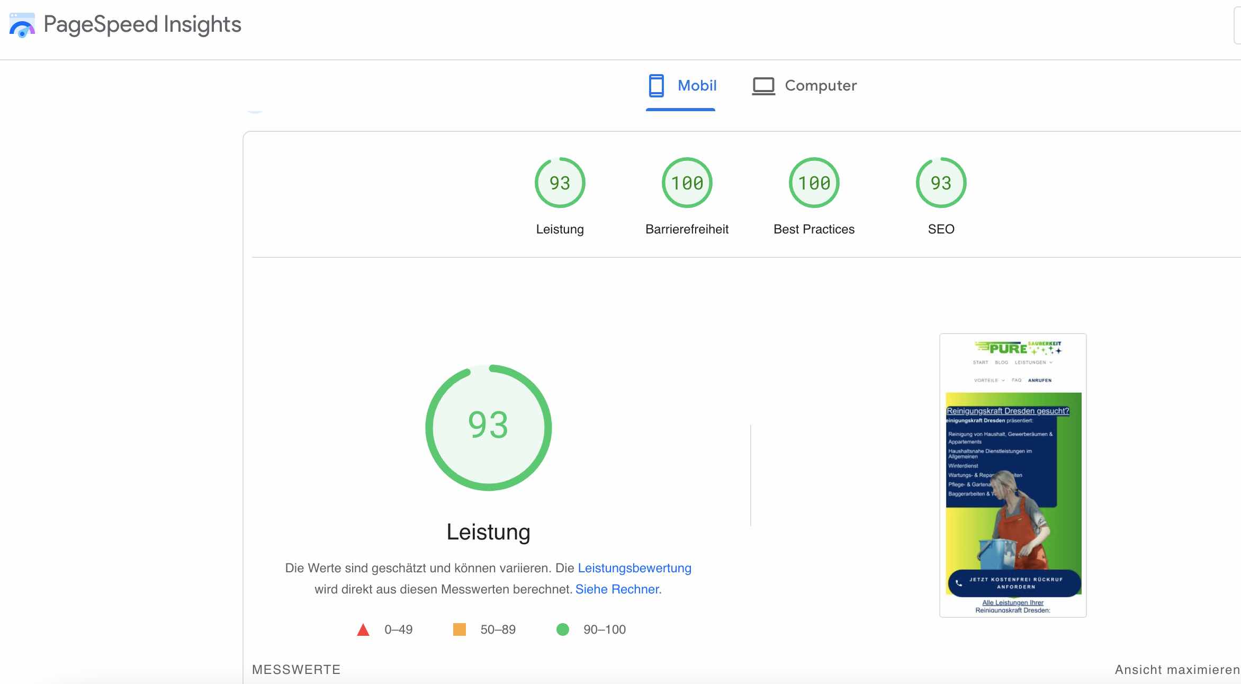The width and height of the screenshot is (1241, 684).
Task: Click the Siehe Rechner button
Action: (x=618, y=589)
